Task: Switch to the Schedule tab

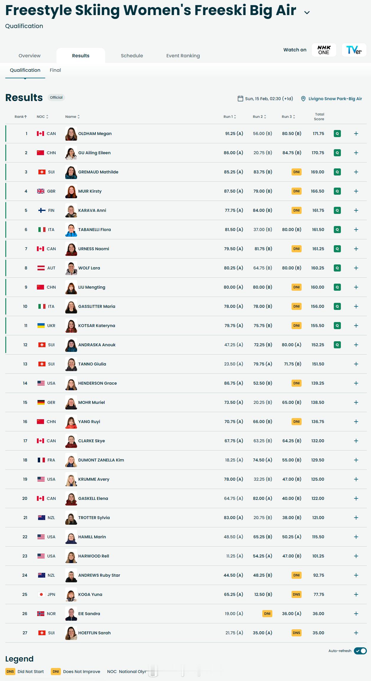Action: click(x=132, y=56)
